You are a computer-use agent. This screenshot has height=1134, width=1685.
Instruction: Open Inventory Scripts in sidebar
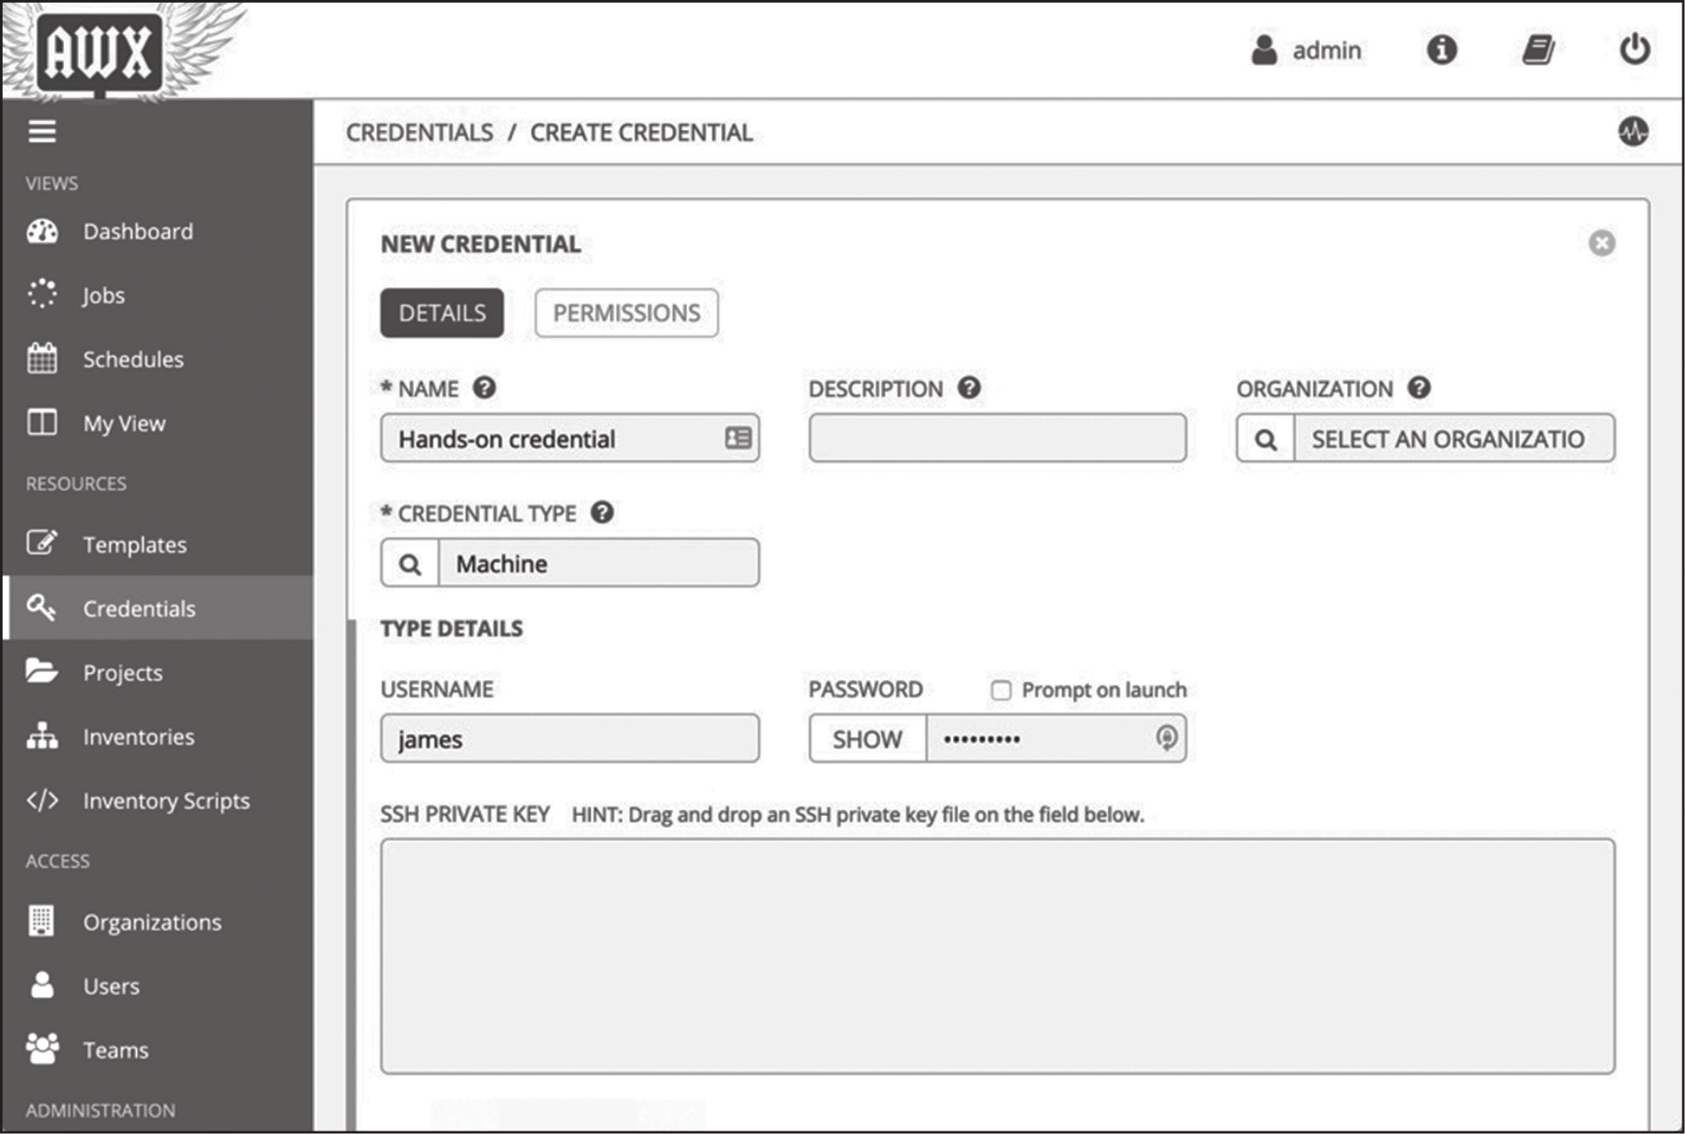[x=166, y=800]
